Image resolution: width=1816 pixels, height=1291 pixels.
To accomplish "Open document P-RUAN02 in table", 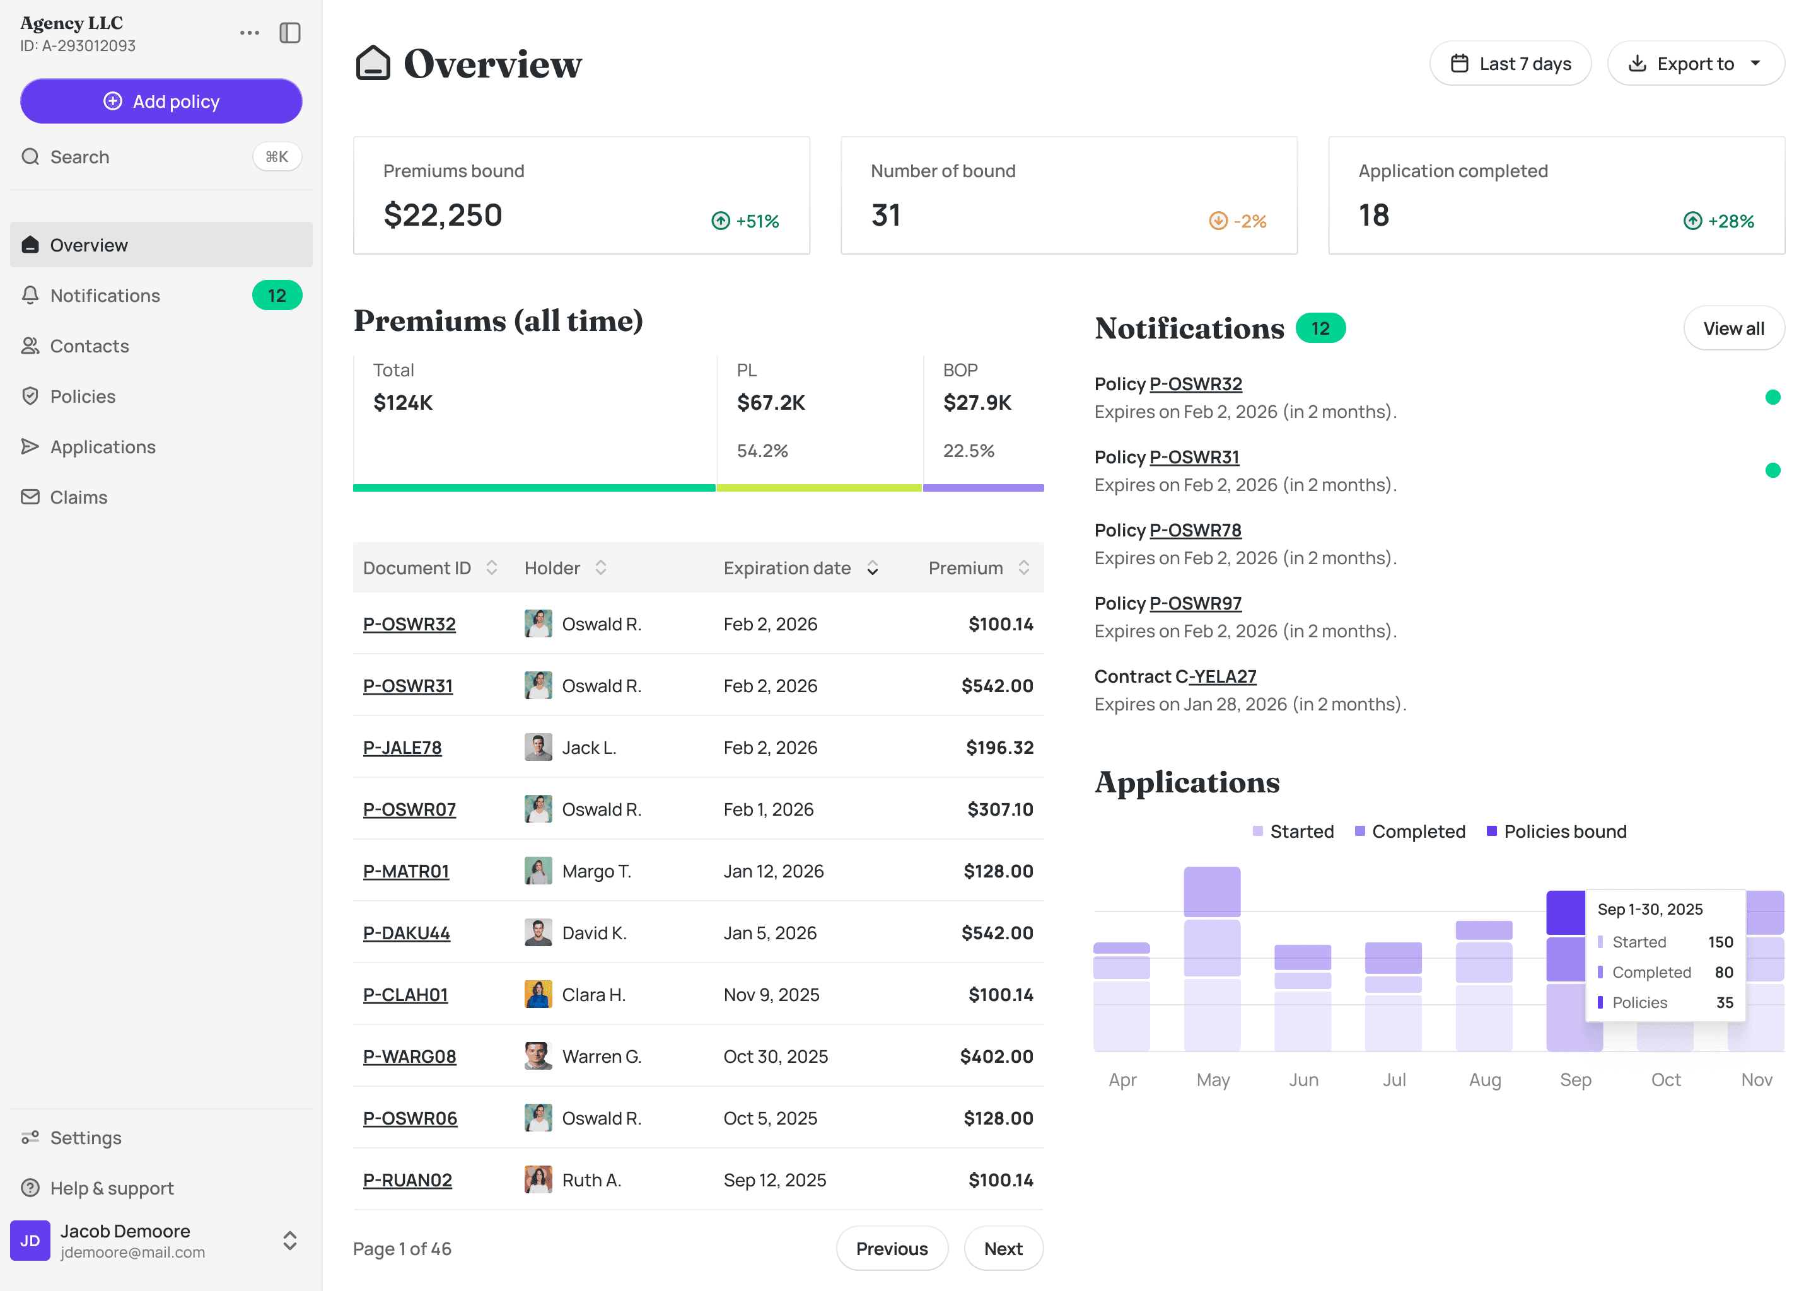I will pyautogui.click(x=407, y=1179).
